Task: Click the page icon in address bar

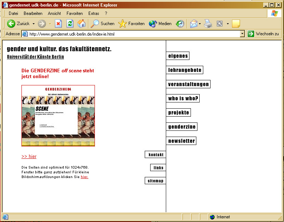Action: 25,34
